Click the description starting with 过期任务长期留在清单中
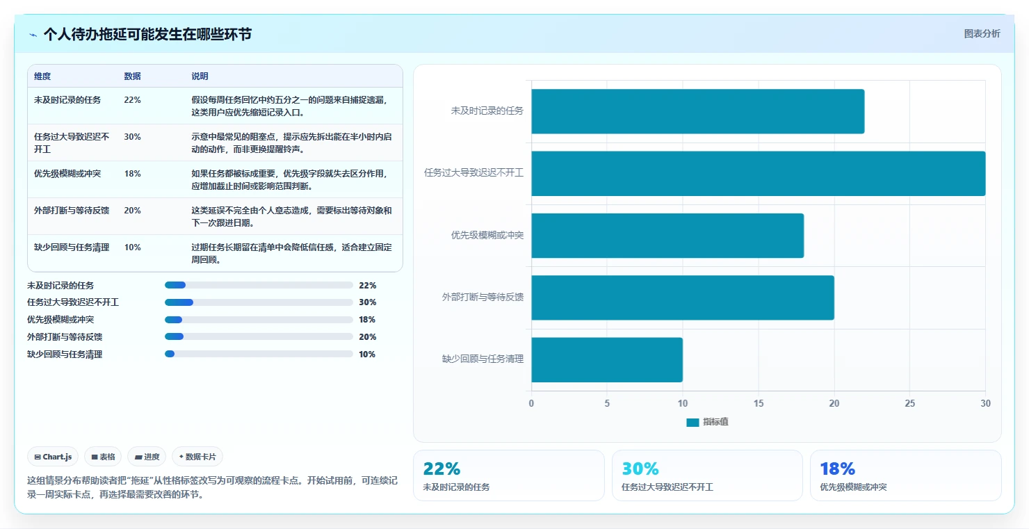Image resolution: width=1029 pixels, height=529 pixels. (x=292, y=254)
